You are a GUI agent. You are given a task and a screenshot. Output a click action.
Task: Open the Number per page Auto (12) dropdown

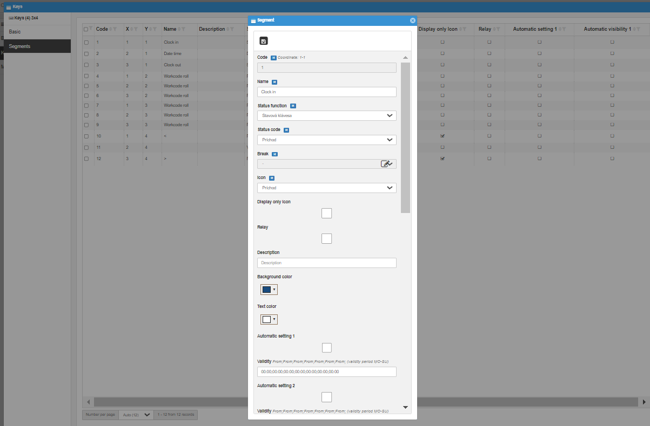point(136,415)
